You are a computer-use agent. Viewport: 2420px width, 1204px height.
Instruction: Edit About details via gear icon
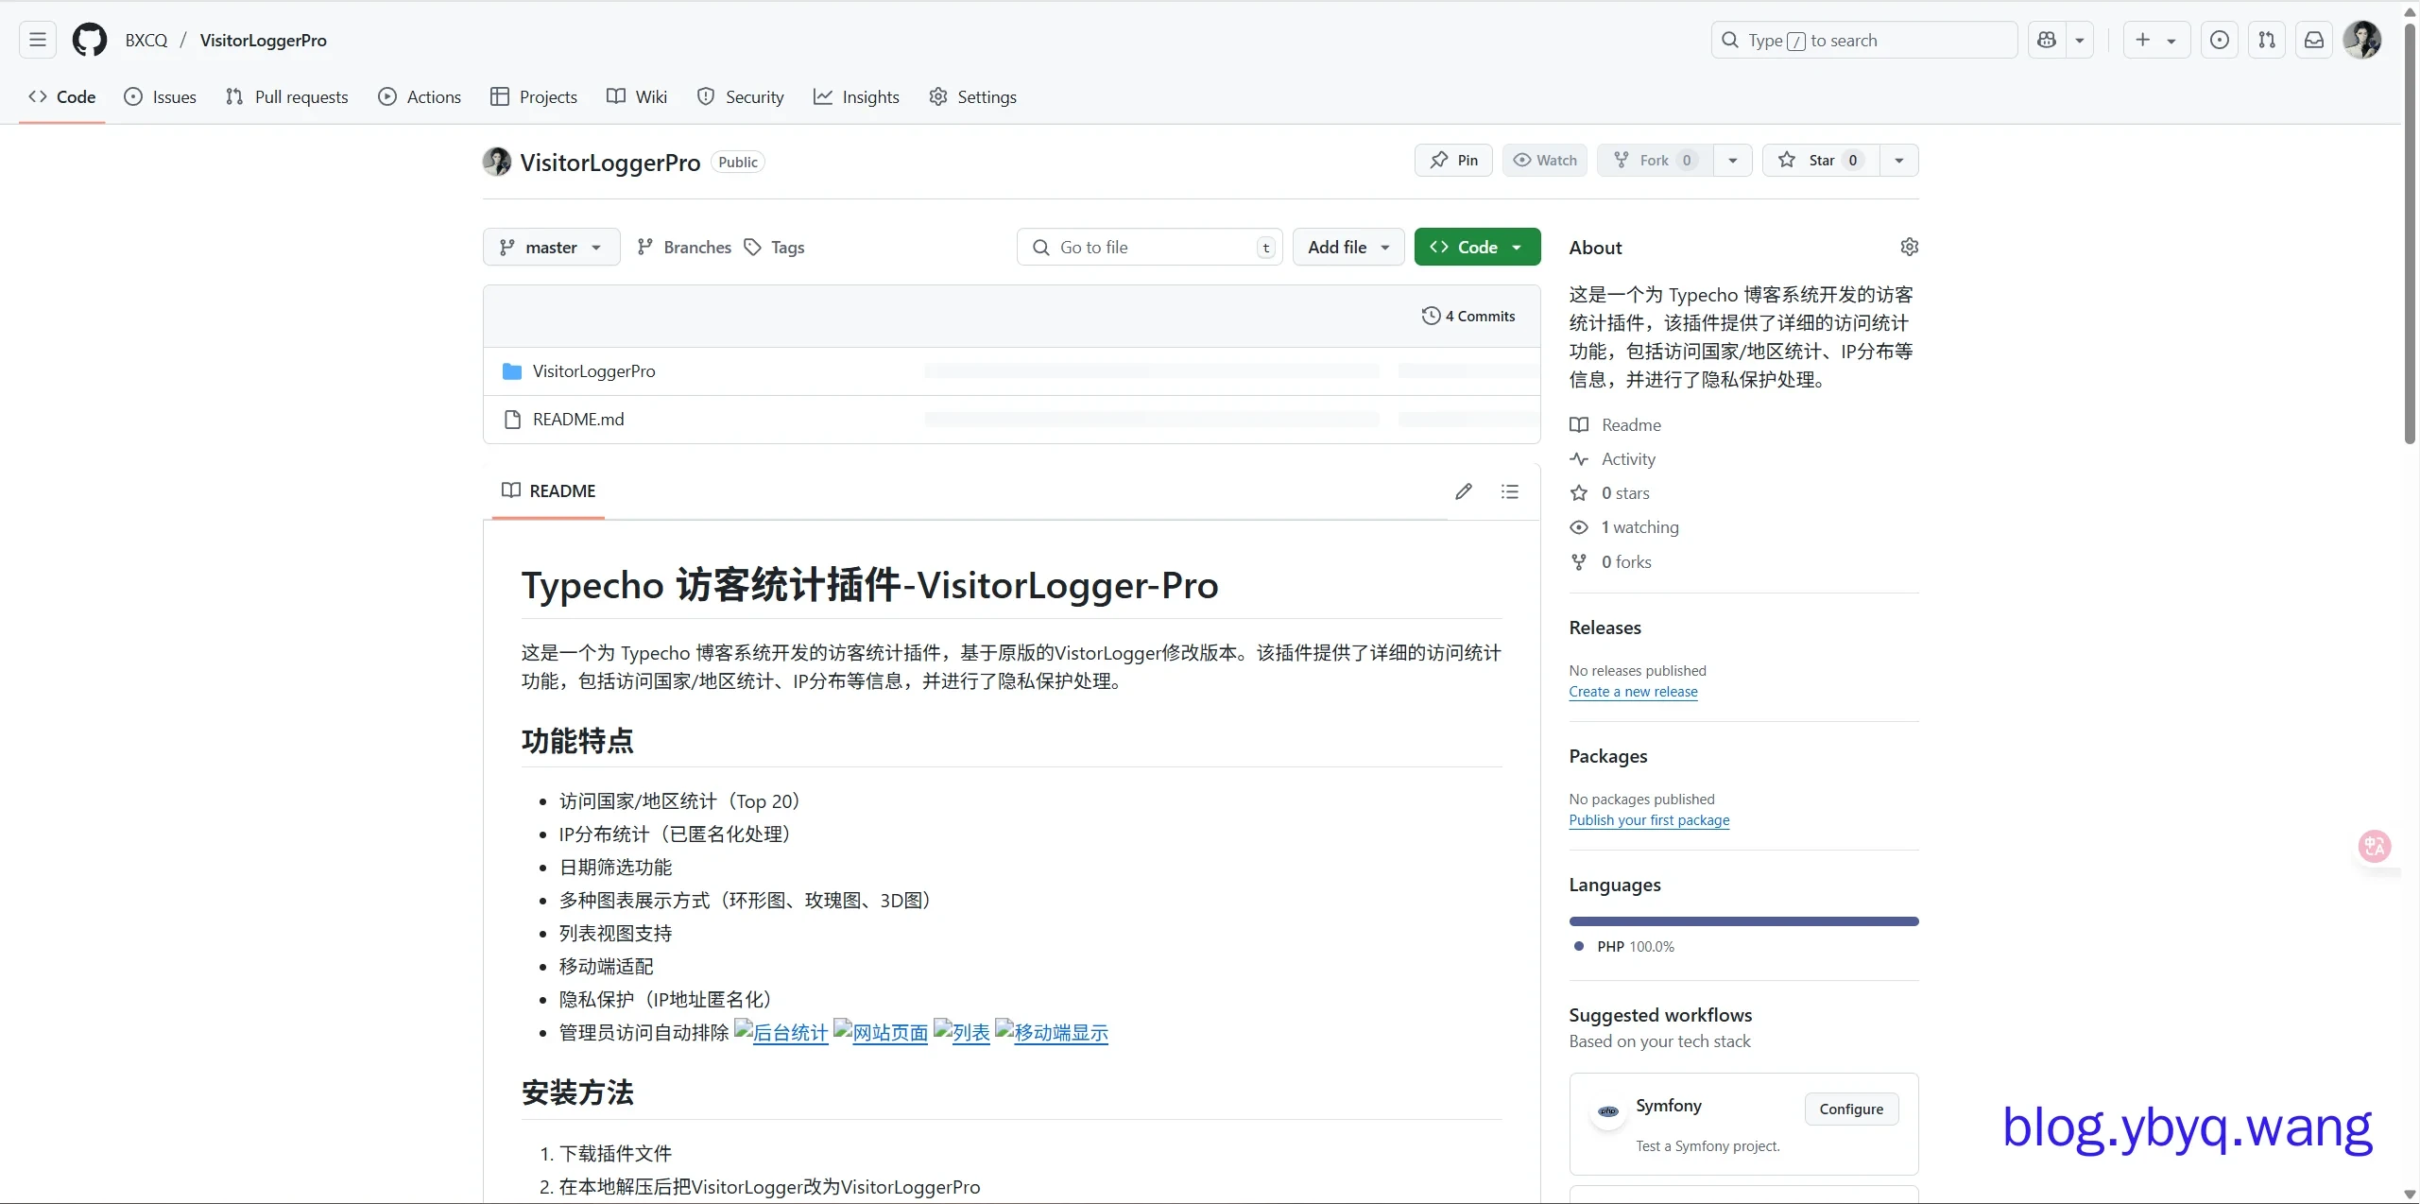click(1910, 247)
